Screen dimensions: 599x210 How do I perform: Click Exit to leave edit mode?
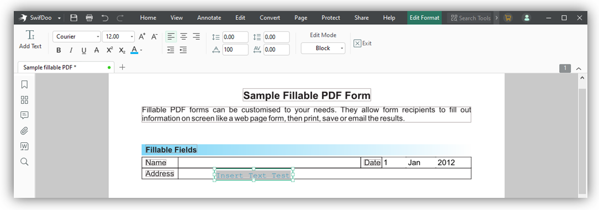point(362,44)
